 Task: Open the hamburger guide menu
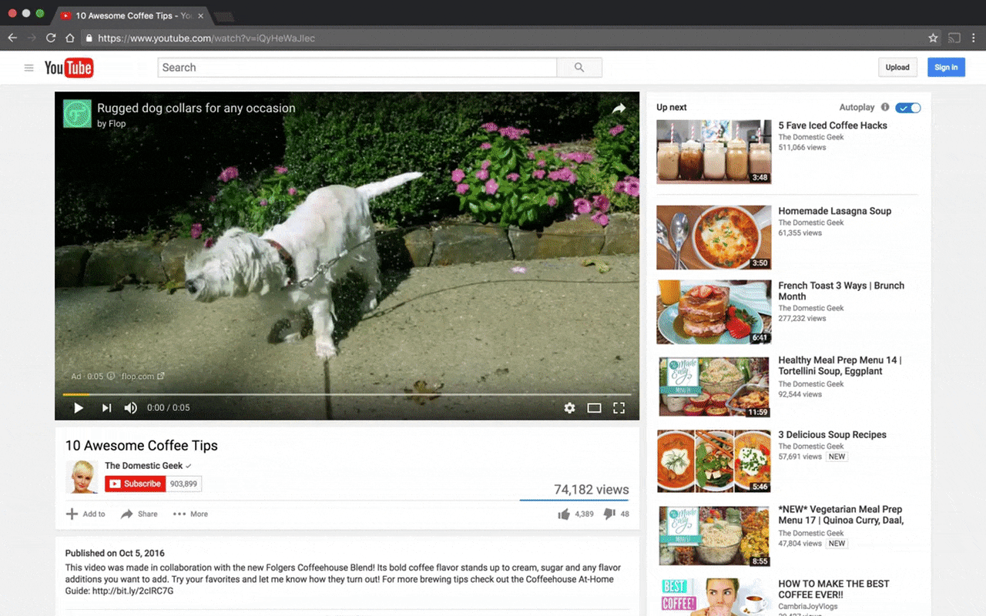coord(29,68)
